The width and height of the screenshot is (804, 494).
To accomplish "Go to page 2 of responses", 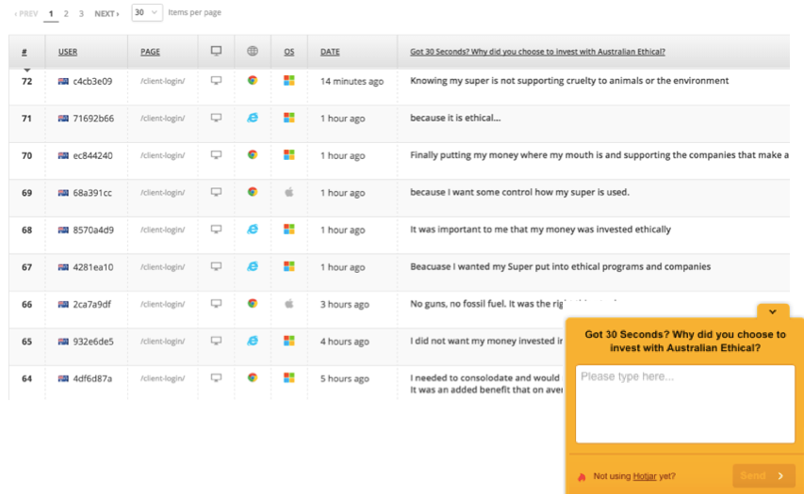I will point(66,14).
